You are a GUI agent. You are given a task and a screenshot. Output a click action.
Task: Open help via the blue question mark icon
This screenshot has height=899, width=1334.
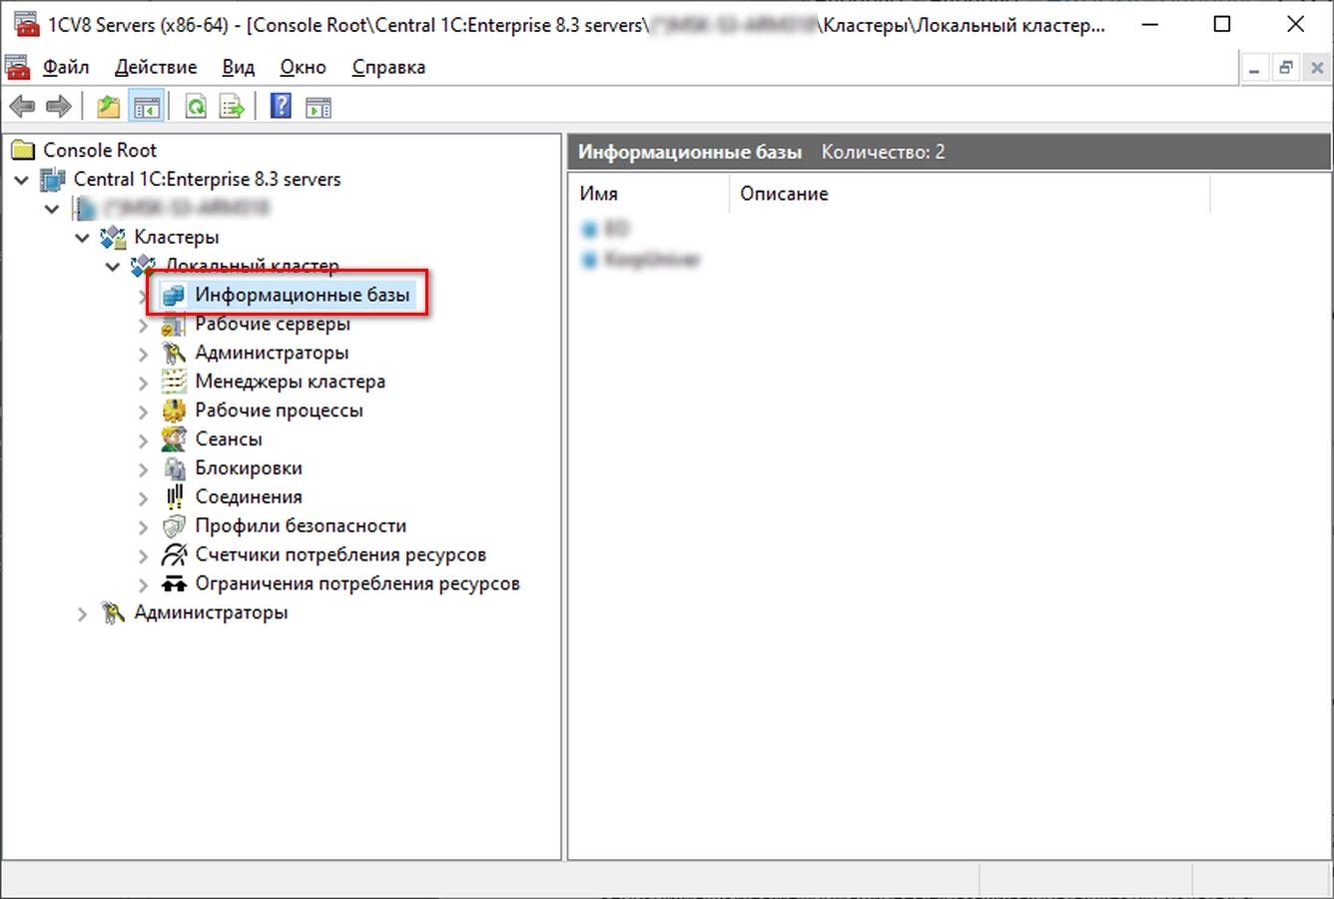[x=282, y=106]
